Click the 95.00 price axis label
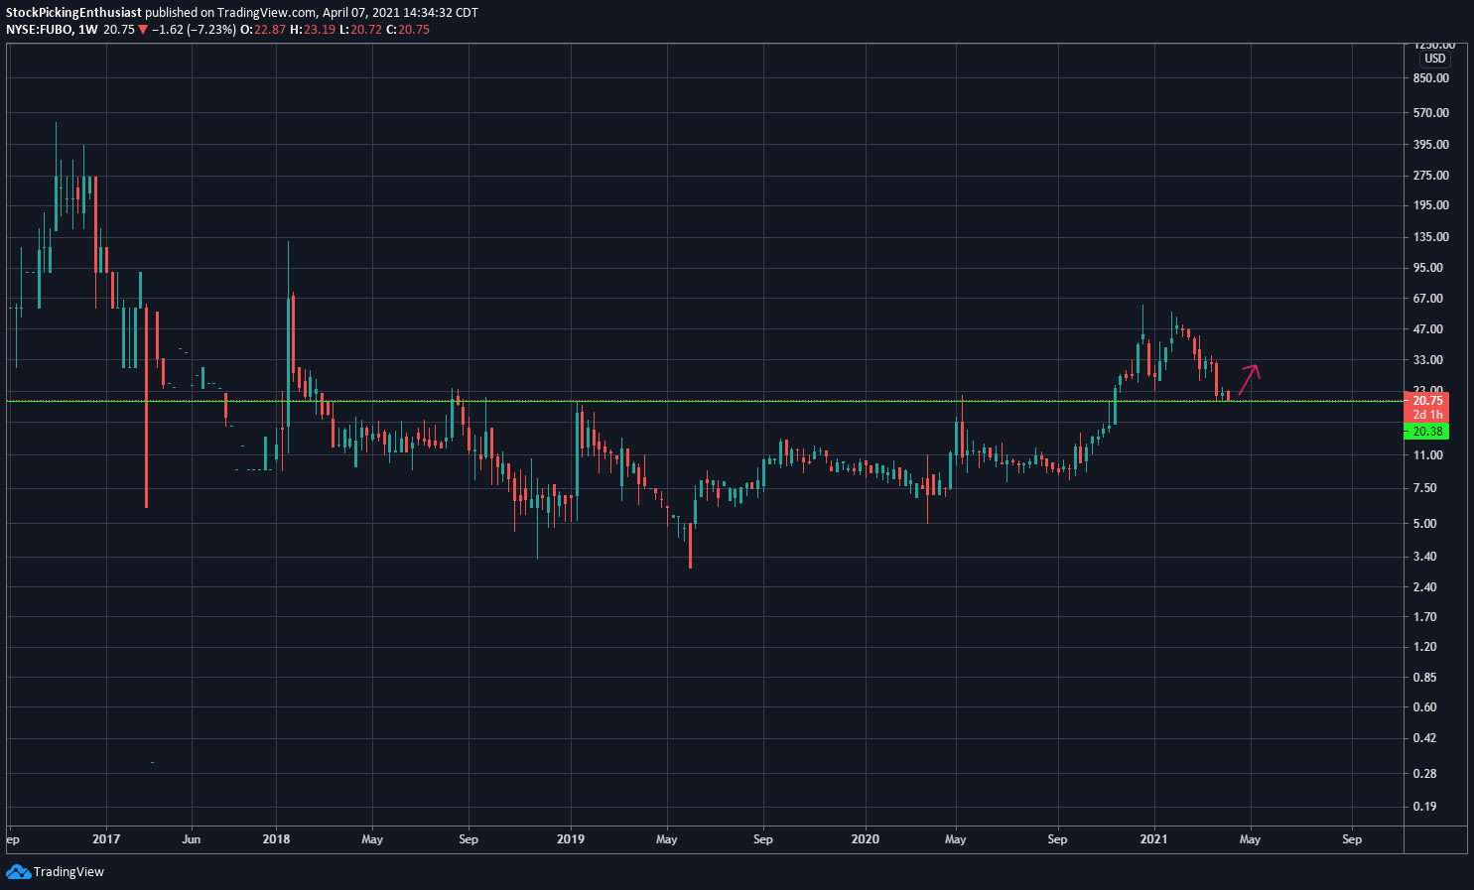The height and width of the screenshot is (890, 1474). click(x=1428, y=268)
